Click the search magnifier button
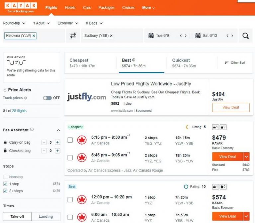The width and height of the screenshot is (255, 223). click(x=245, y=36)
